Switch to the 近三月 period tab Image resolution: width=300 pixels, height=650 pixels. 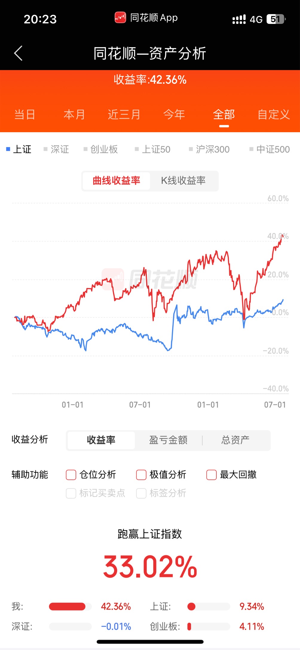[124, 115]
